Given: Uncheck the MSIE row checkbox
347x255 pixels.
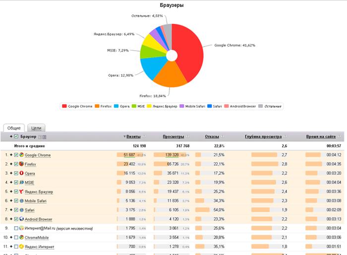Looking at the screenshot, I should click(16, 183).
